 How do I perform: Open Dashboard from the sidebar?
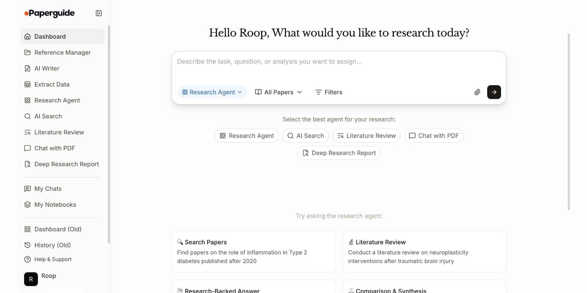pyautogui.click(x=62, y=37)
